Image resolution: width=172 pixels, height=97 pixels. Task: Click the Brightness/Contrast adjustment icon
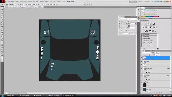tap(146, 24)
